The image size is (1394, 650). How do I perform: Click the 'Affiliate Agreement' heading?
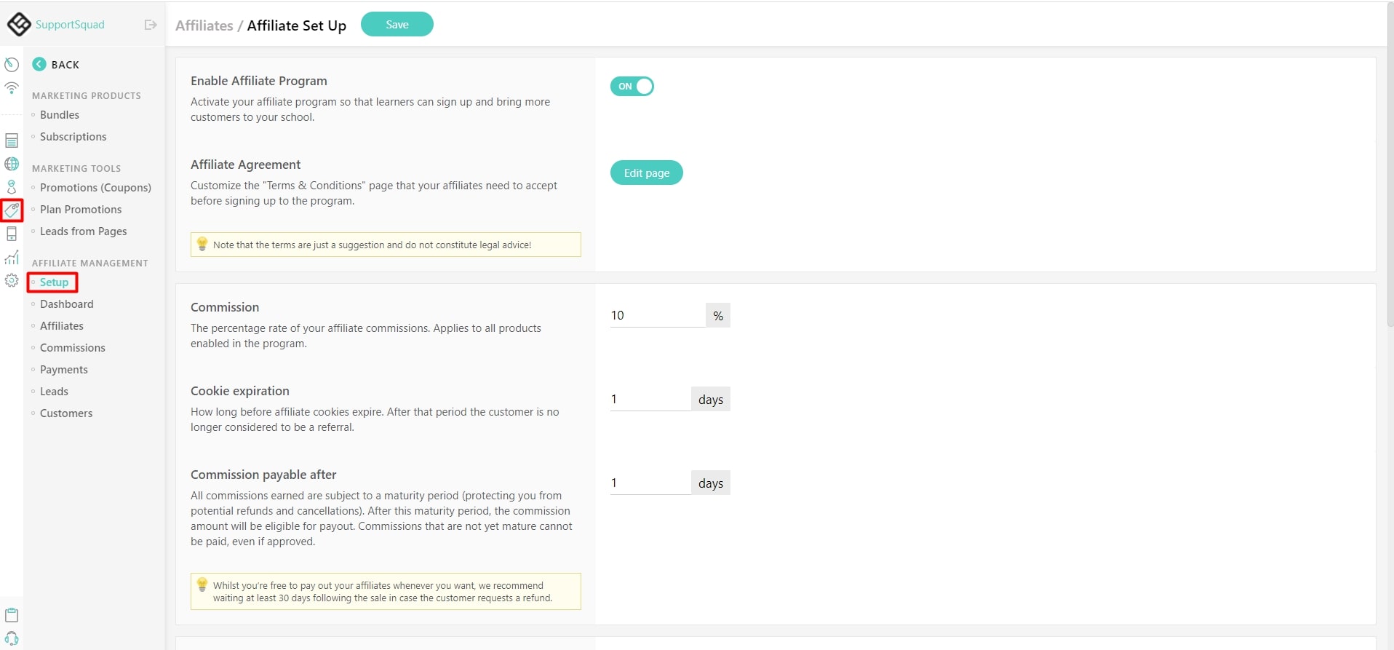pyautogui.click(x=245, y=165)
